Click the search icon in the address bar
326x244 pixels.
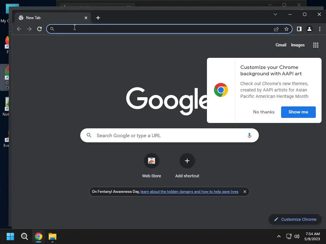coord(52,29)
